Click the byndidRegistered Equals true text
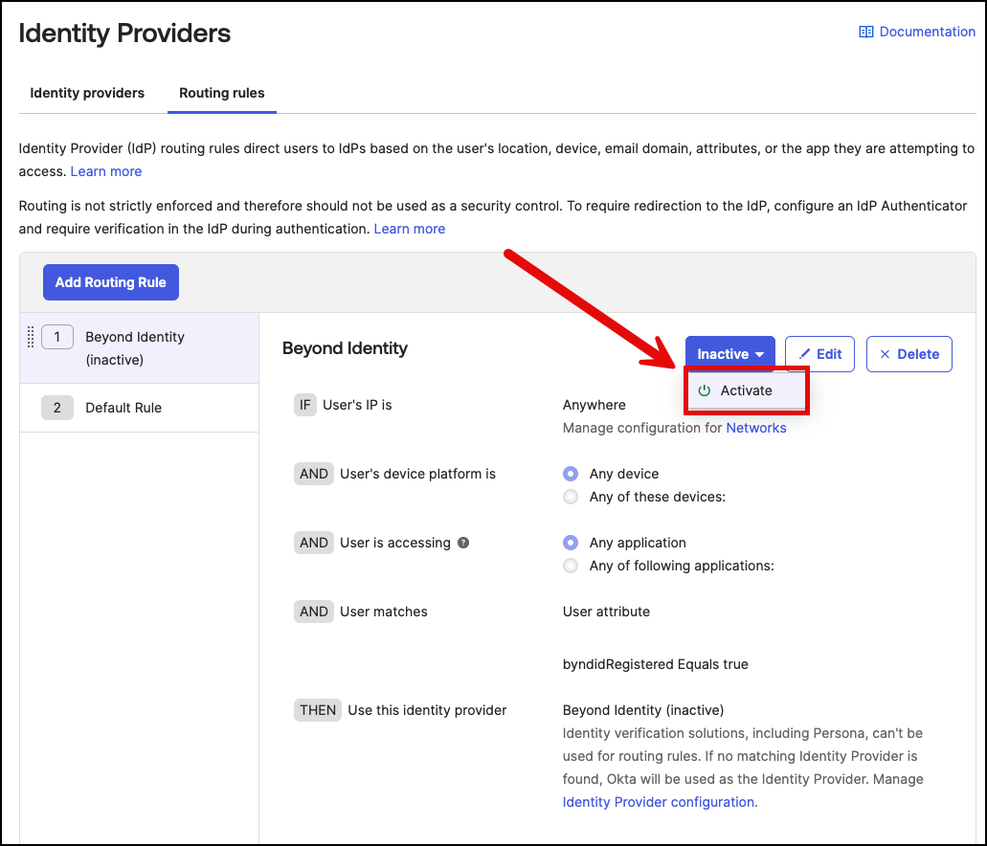 655,664
